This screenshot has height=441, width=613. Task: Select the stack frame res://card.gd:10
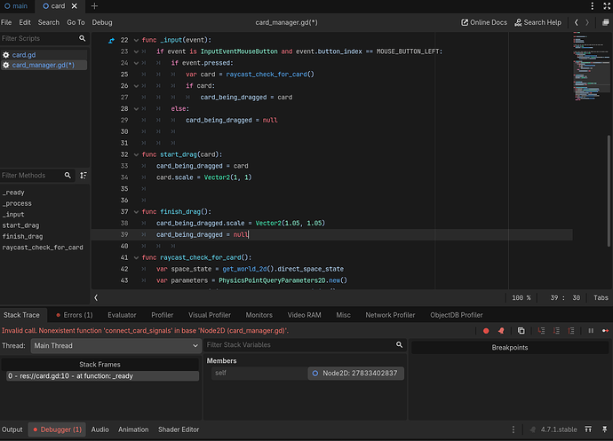pyautogui.click(x=102, y=376)
